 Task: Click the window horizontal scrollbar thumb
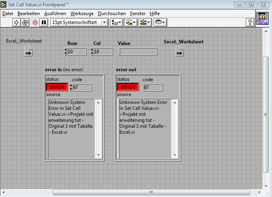[151, 192]
